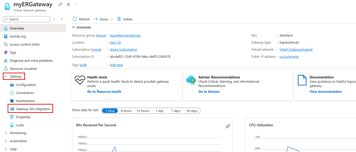Click the Refresh button
This screenshot has width=356, height=152.
click(x=81, y=19)
